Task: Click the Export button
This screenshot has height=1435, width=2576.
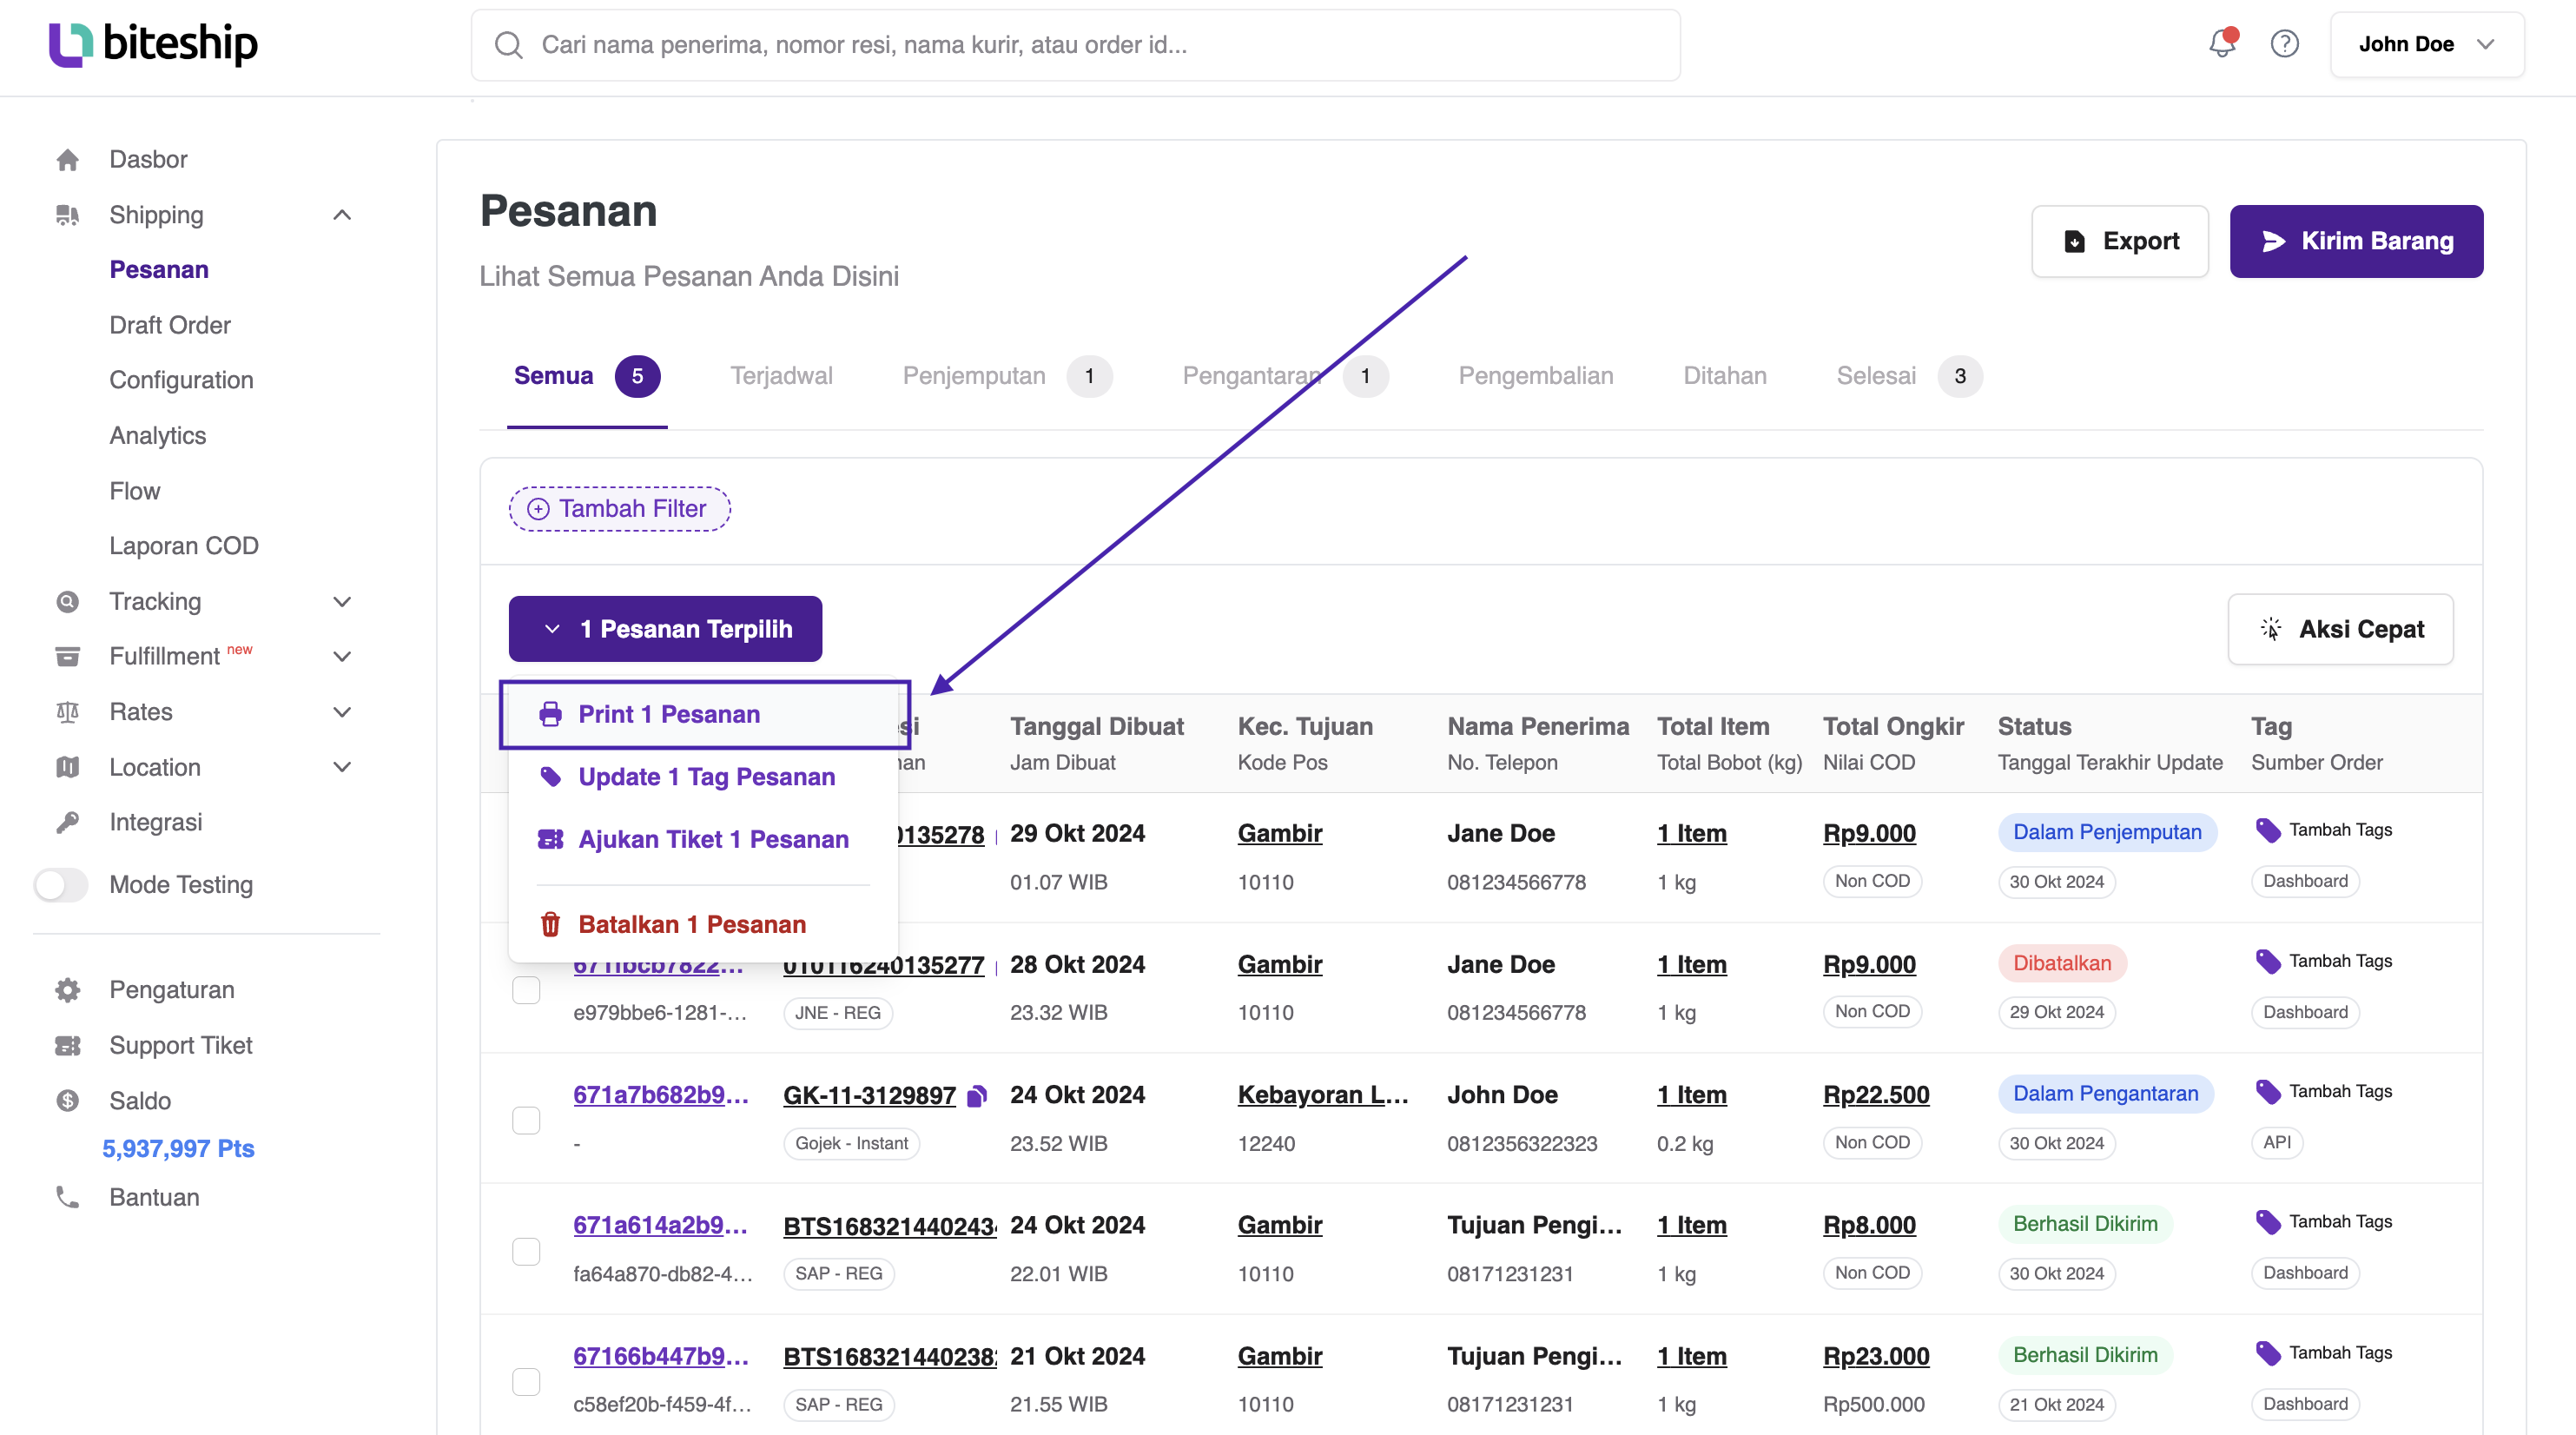Action: click(x=2120, y=241)
